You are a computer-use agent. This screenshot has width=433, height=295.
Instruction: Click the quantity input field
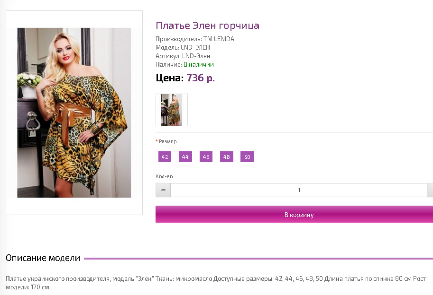pos(299,190)
